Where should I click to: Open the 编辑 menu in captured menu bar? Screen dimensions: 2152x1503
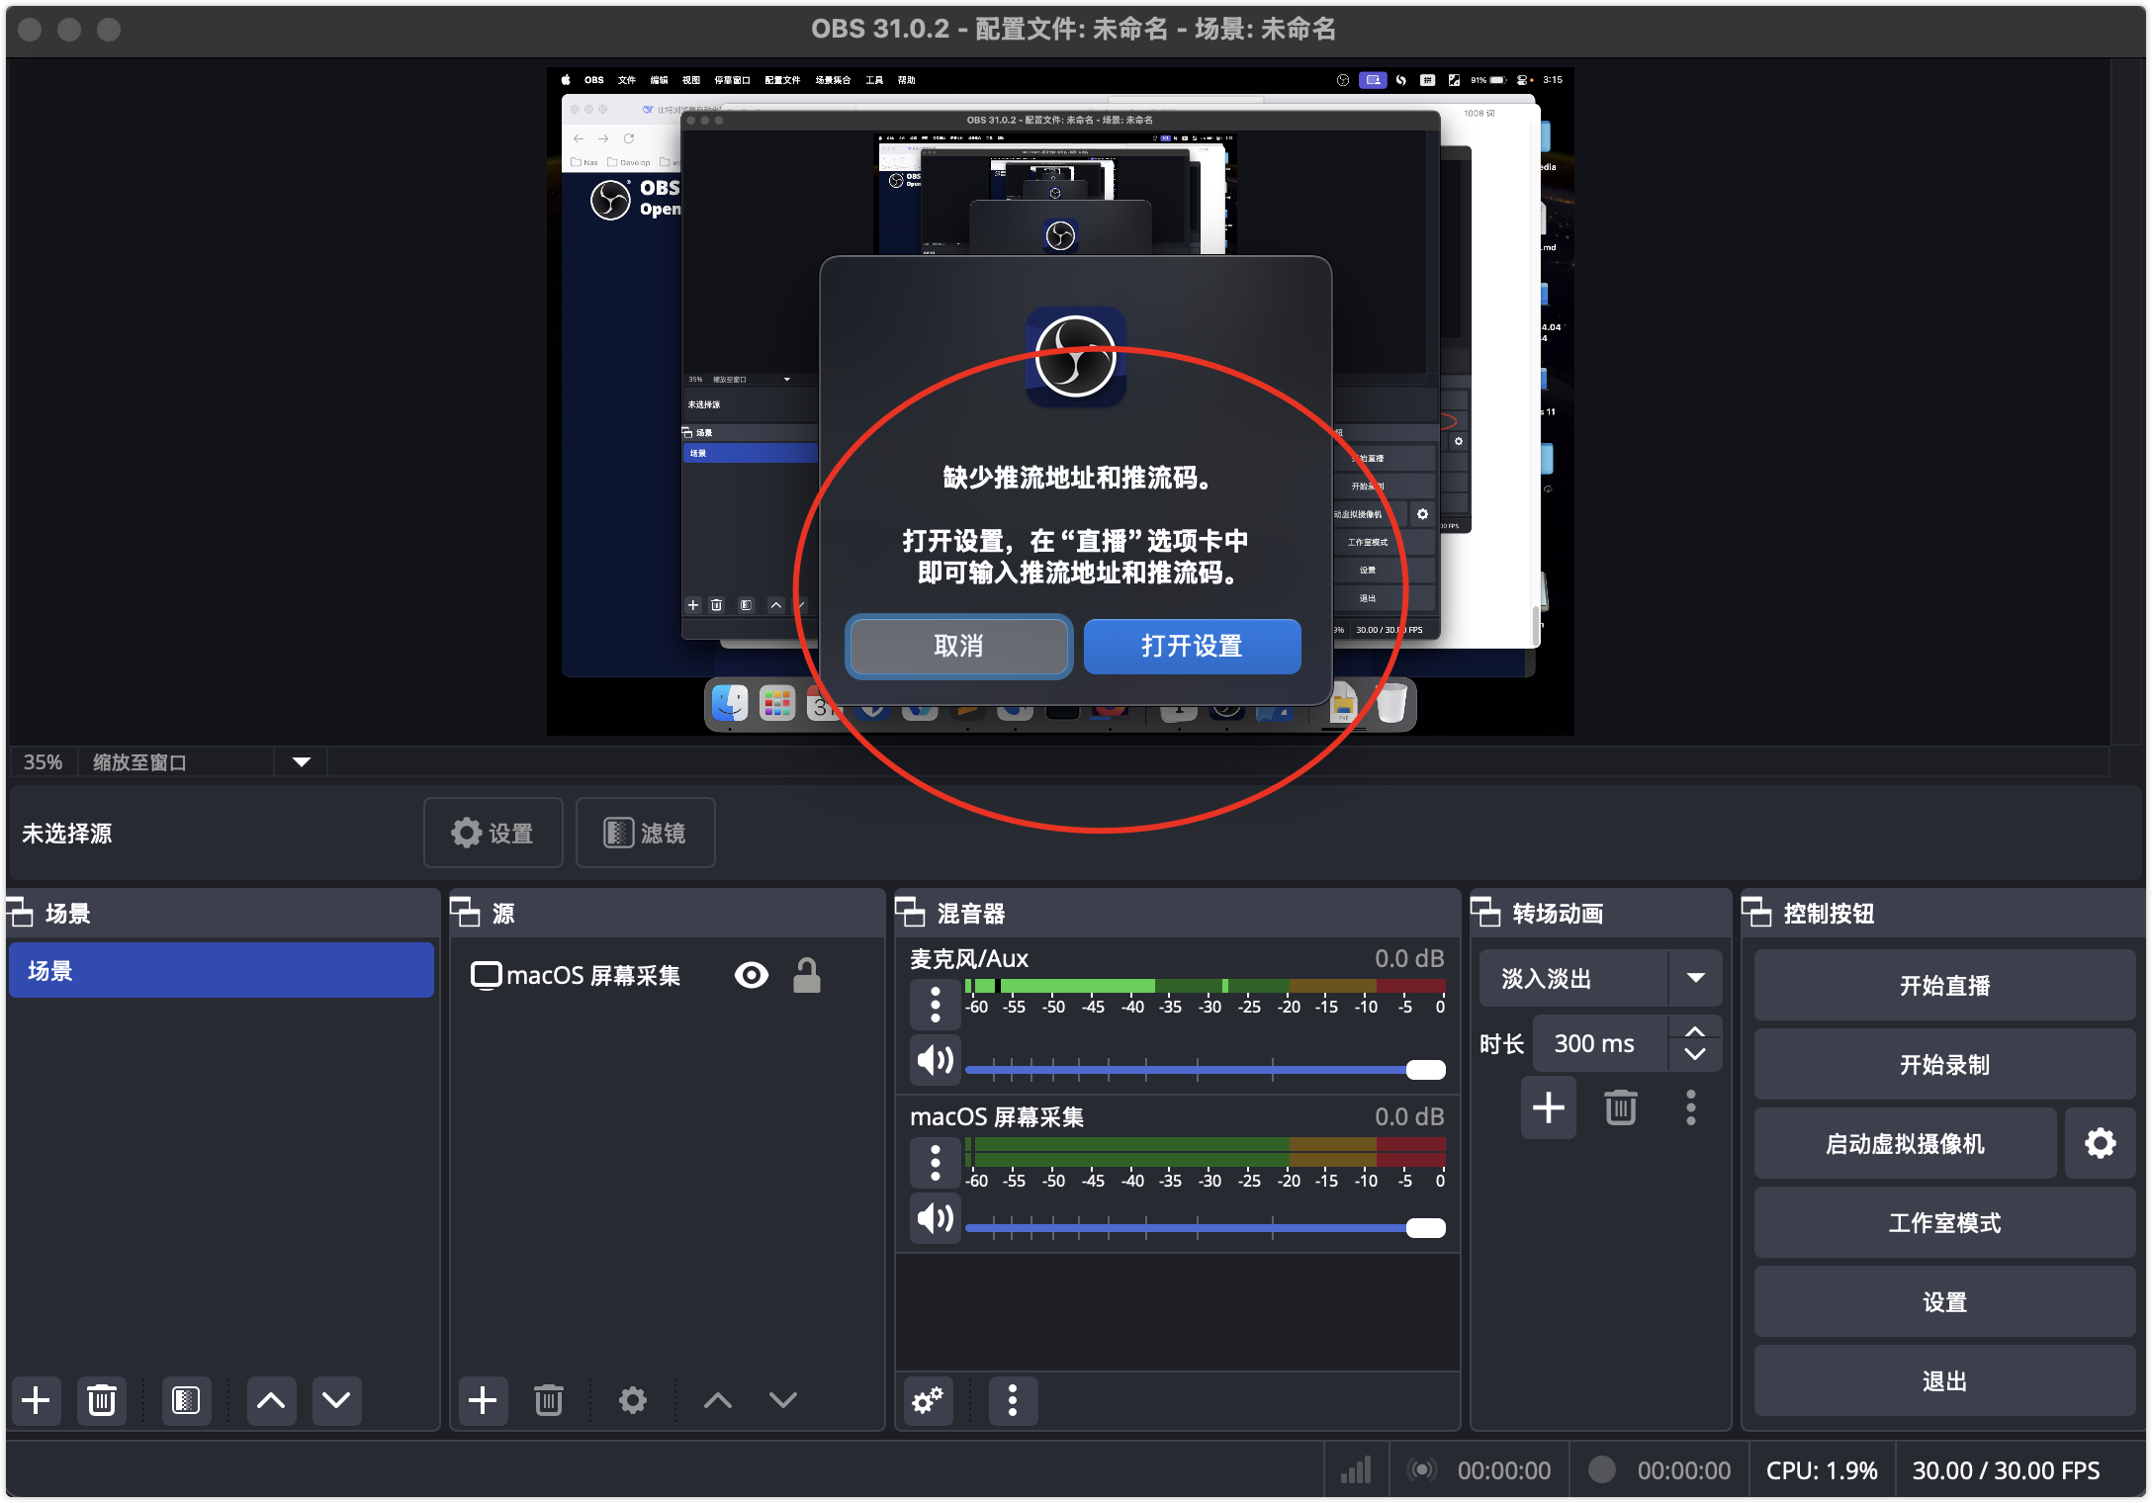click(x=660, y=80)
